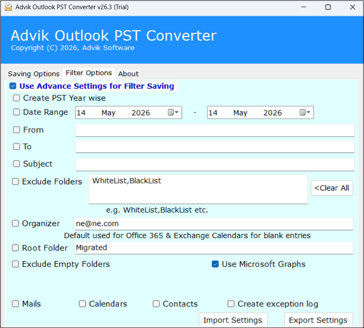Open the start date calendar dropdown icon
The height and width of the screenshot is (328, 364).
173,112
